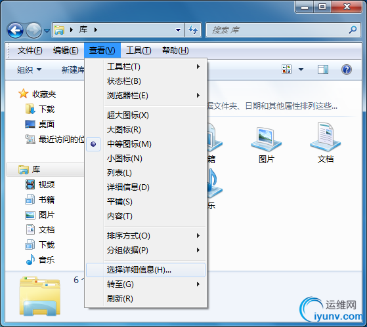
Task: Select 中等图标(M) view option
Action: [146, 144]
